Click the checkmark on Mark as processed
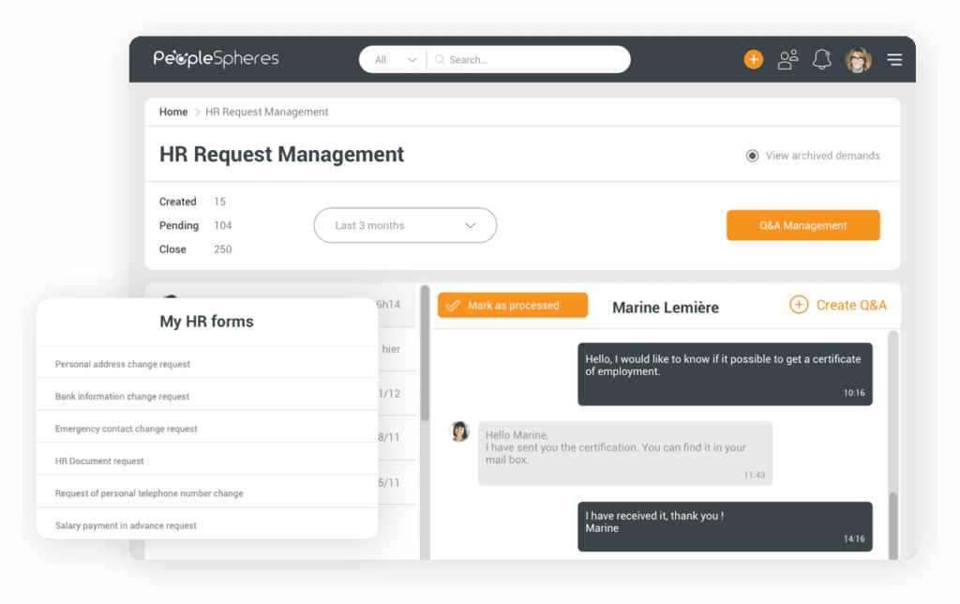The height and width of the screenshot is (604, 960). point(455,305)
